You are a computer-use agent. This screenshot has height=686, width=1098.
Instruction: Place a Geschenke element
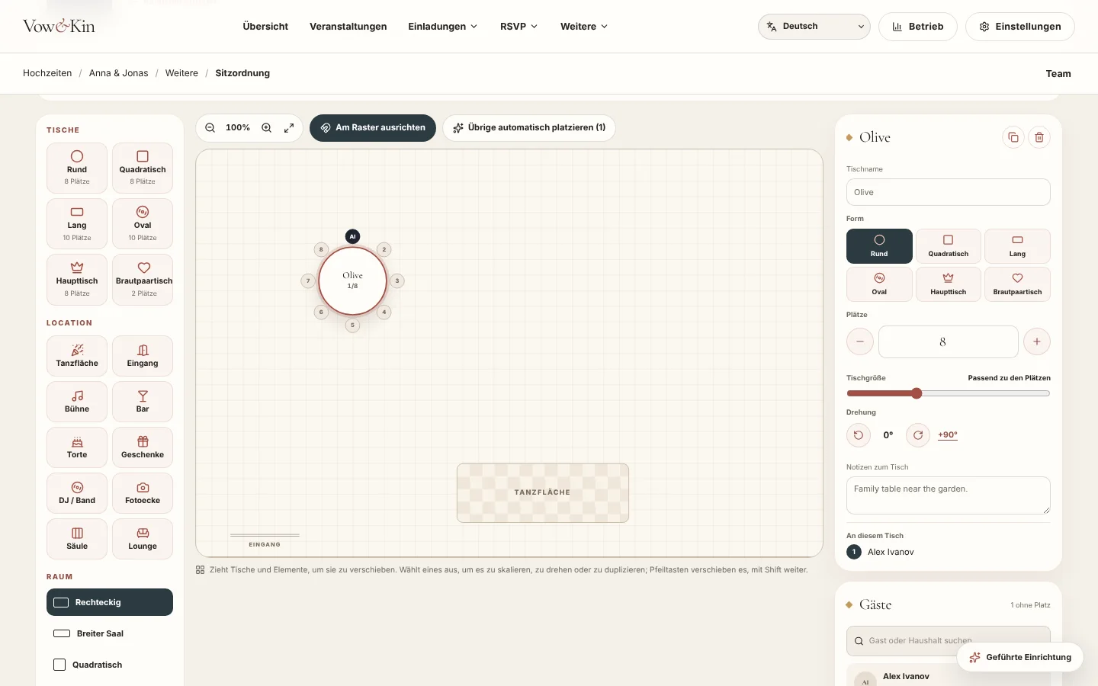(x=143, y=447)
